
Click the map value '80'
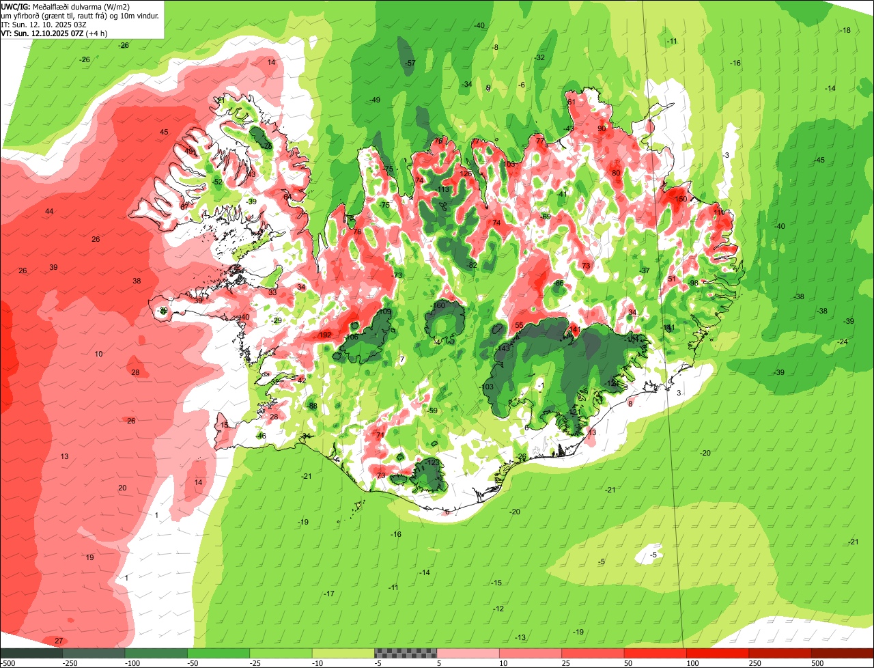pyautogui.click(x=616, y=173)
